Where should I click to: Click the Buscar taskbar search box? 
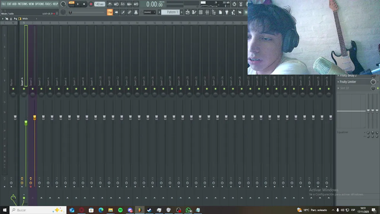(38, 210)
